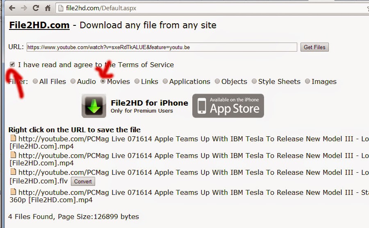Select the Images filter radio button
The width and height of the screenshot is (369, 228).
pos(307,81)
